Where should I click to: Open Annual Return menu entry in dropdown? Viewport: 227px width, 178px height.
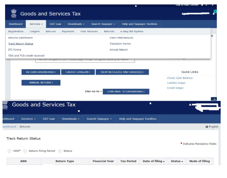click(x=118, y=50)
